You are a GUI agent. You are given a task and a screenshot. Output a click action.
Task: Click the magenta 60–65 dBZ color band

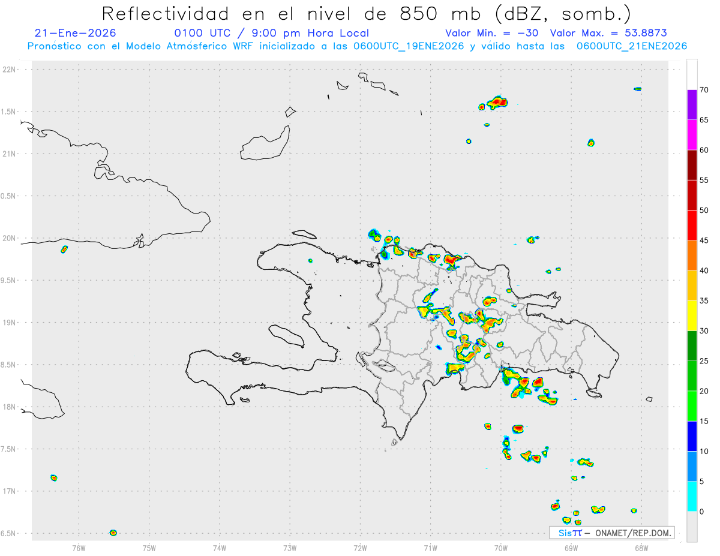[x=692, y=134]
